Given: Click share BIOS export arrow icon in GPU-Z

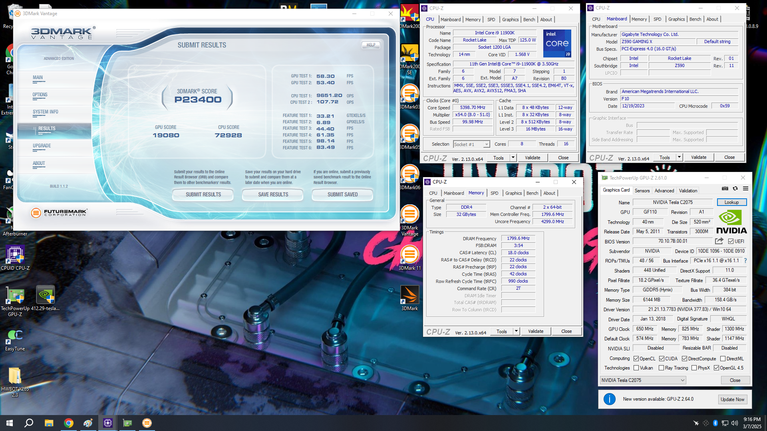Looking at the screenshot, I should coord(719,241).
